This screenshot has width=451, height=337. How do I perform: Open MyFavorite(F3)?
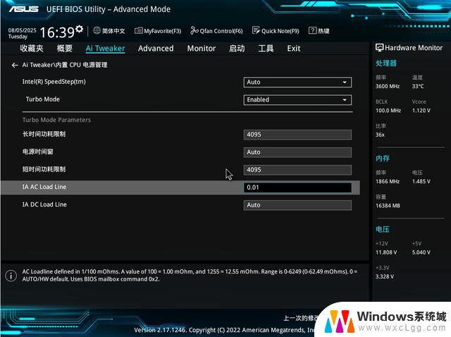point(163,31)
